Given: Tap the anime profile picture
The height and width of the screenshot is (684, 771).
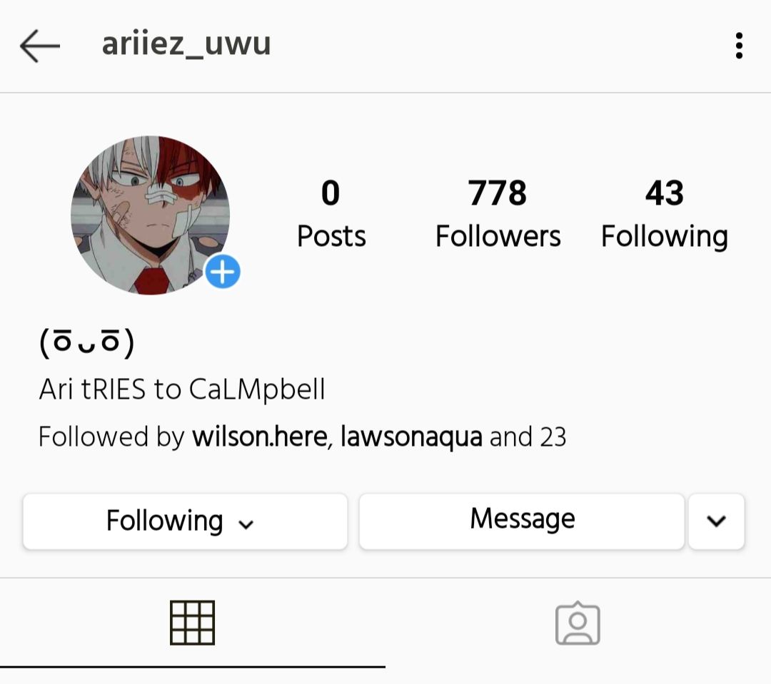Looking at the screenshot, I should coord(151,215).
